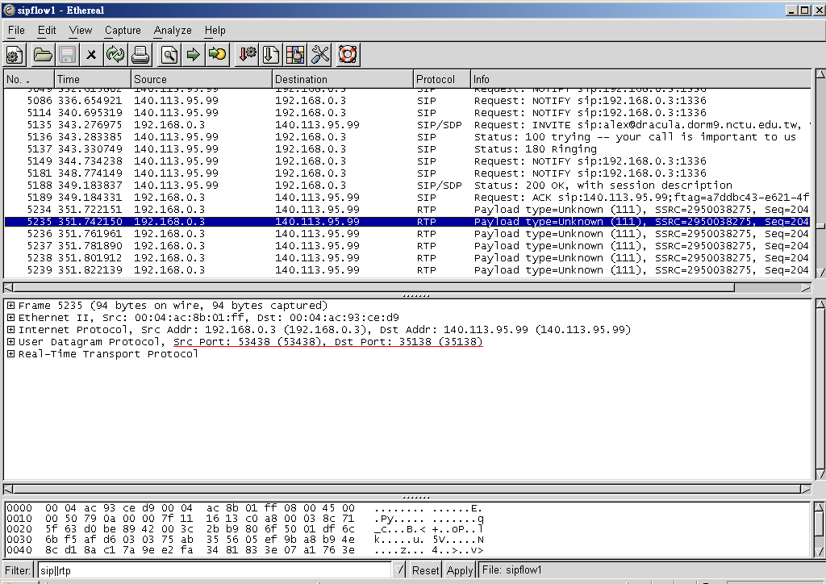
Task: Open a capture file with folder icon
Action: tap(43, 55)
